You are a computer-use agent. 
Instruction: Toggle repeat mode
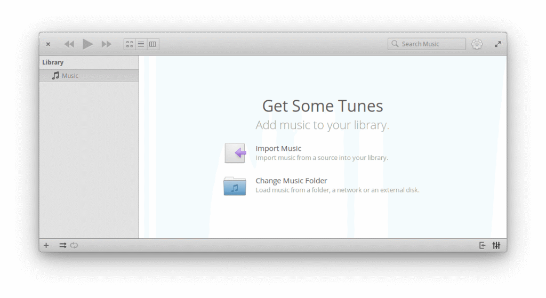[74, 245]
